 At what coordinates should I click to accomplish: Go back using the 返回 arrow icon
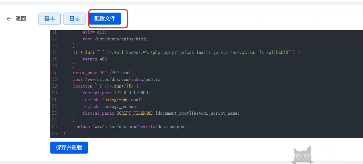tap(9, 19)
